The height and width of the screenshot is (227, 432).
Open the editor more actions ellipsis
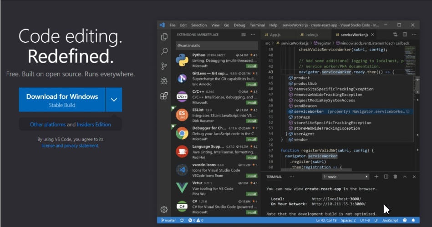414,35
